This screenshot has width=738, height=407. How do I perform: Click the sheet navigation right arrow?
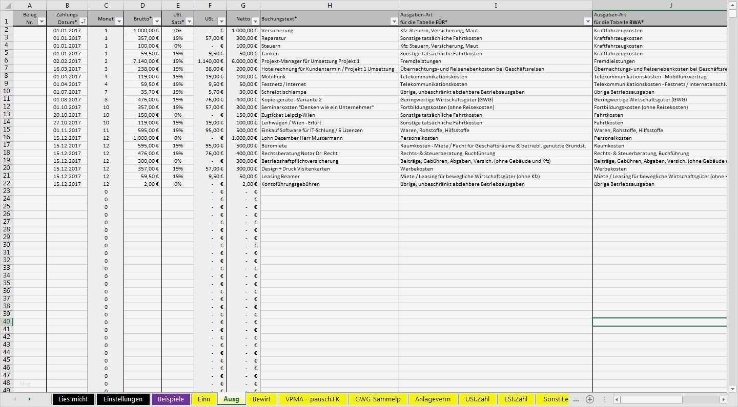click(30, 399)
